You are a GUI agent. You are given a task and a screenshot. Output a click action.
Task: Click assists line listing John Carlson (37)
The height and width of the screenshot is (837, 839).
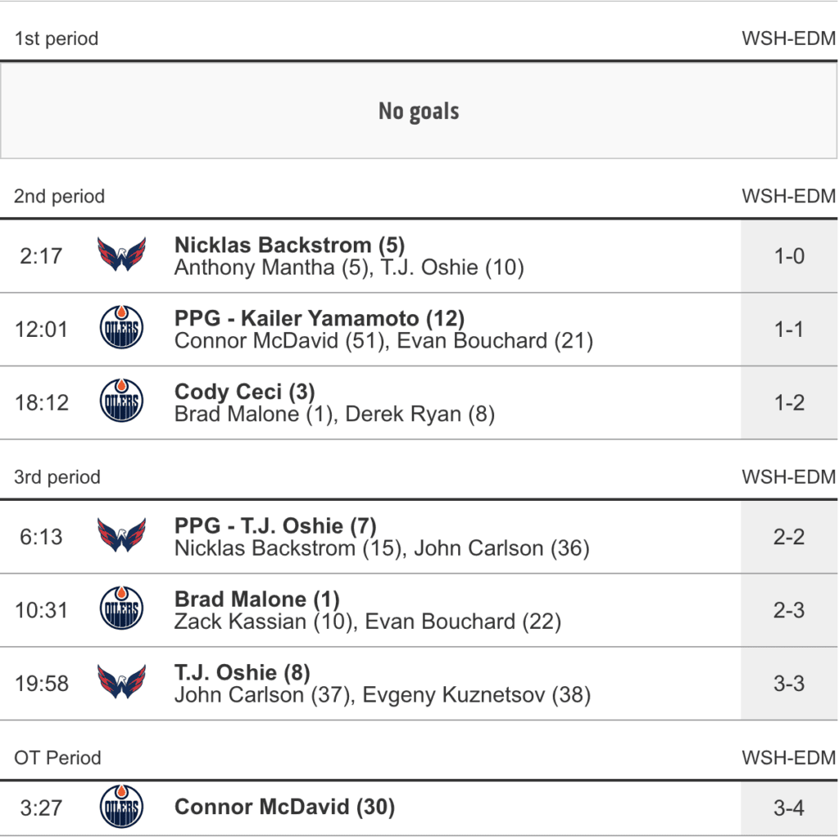point(382,695)
